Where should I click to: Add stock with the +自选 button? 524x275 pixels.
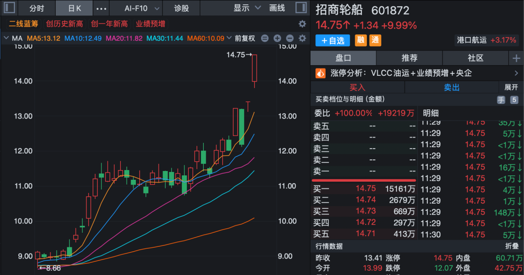[333, 40]
